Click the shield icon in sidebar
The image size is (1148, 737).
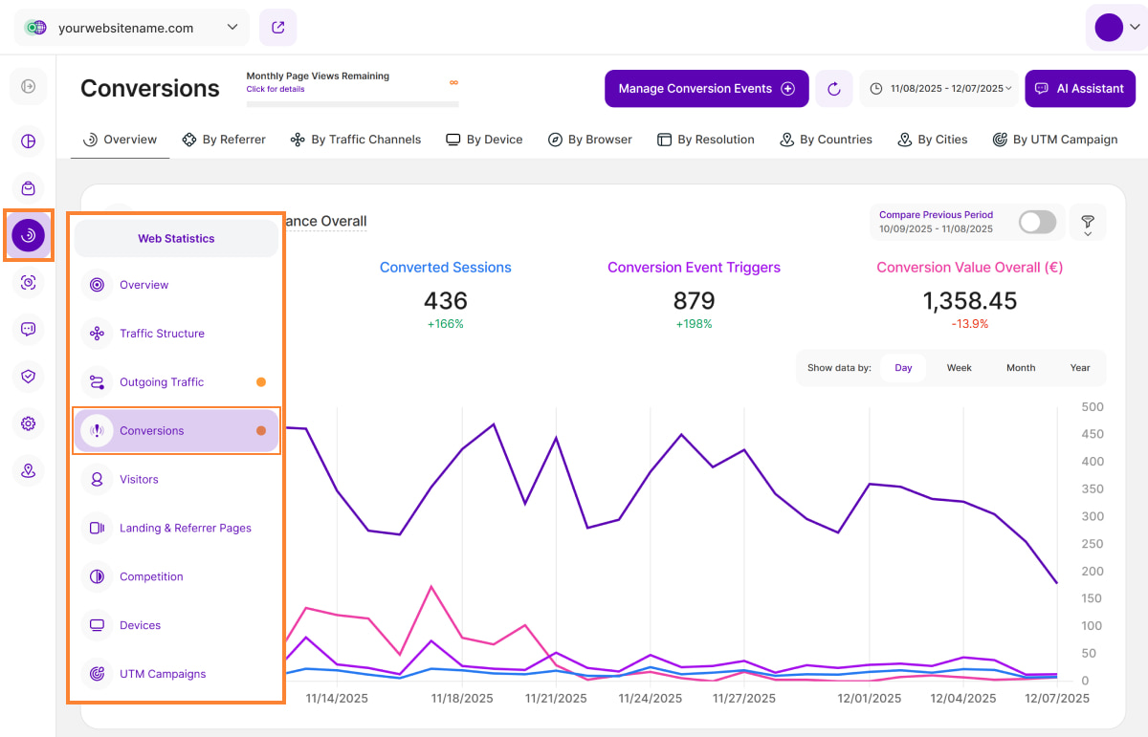[x=29, y=377]
